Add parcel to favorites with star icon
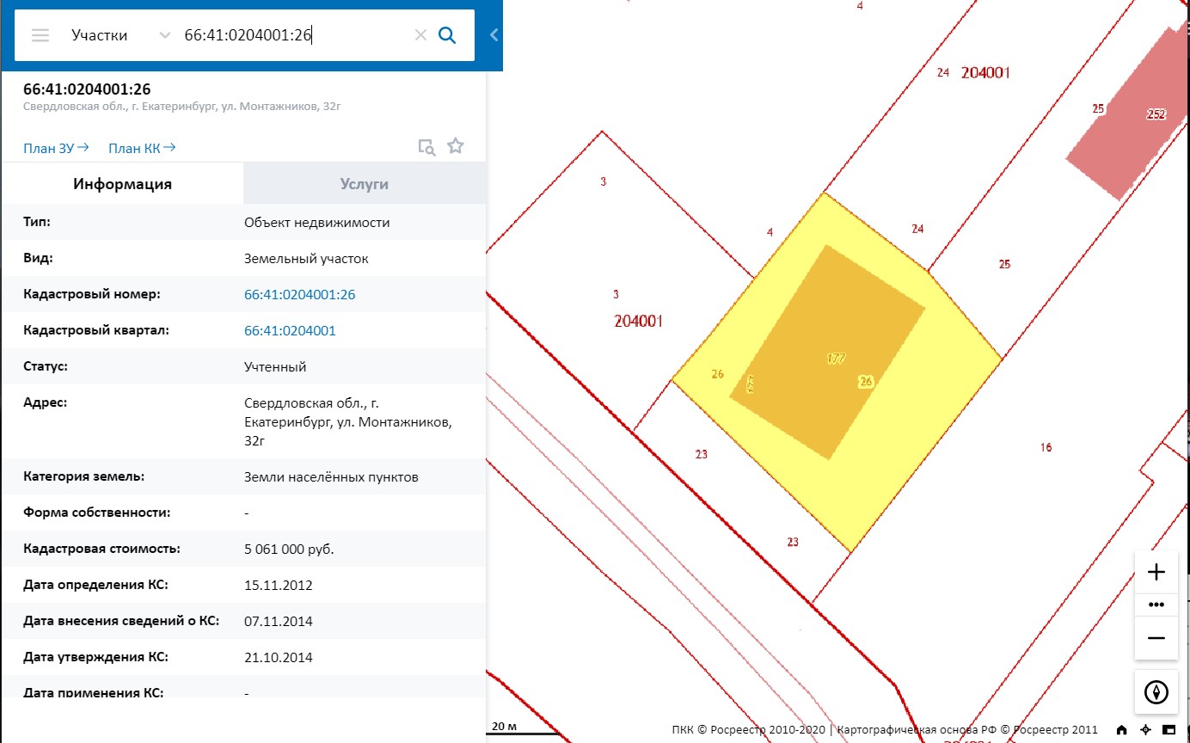1190x743 pixels. click(x=456, y=146)
